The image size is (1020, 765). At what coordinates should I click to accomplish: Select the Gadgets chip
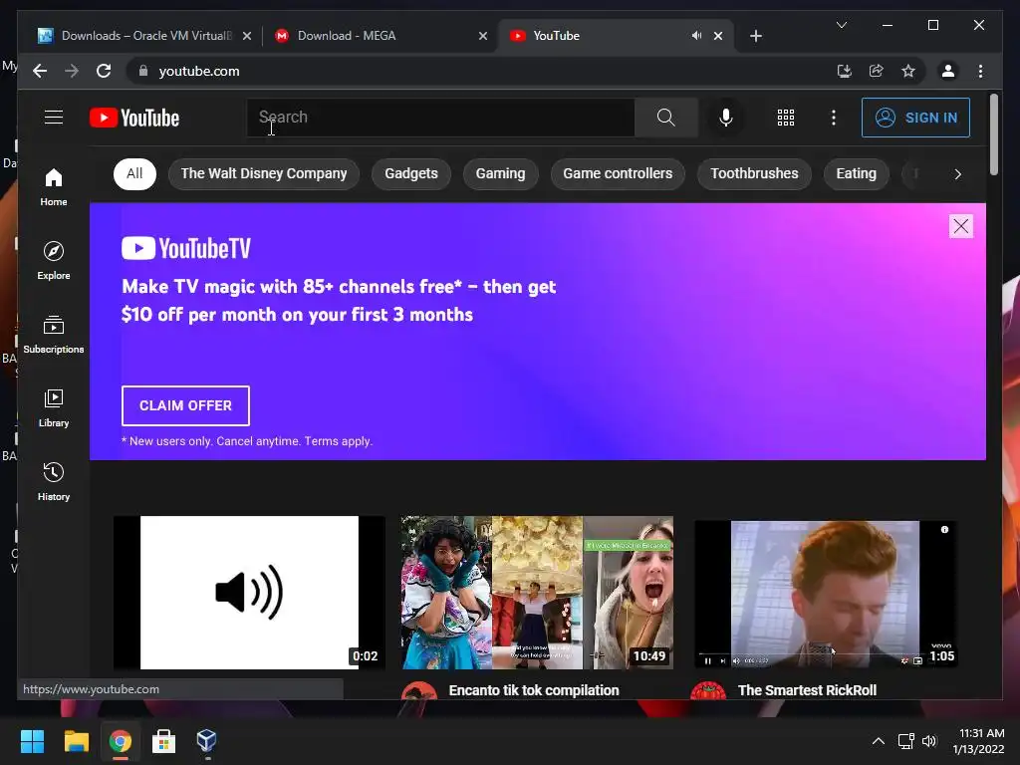pyautogui.click(x=411, y=173)
